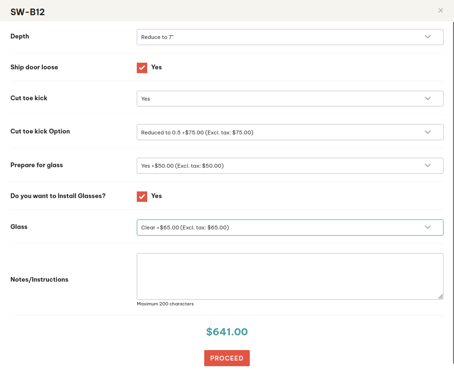Close the SW-B12 dialog with the X
This screenshot has width=454, height=370.
tap(441, 10)
